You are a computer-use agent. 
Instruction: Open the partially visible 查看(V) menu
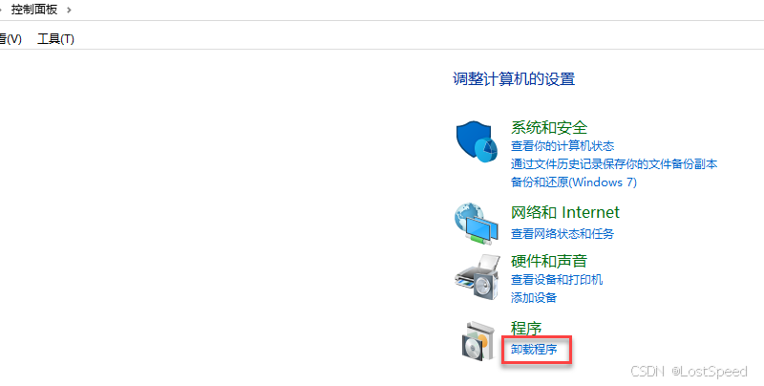(11, 39)
